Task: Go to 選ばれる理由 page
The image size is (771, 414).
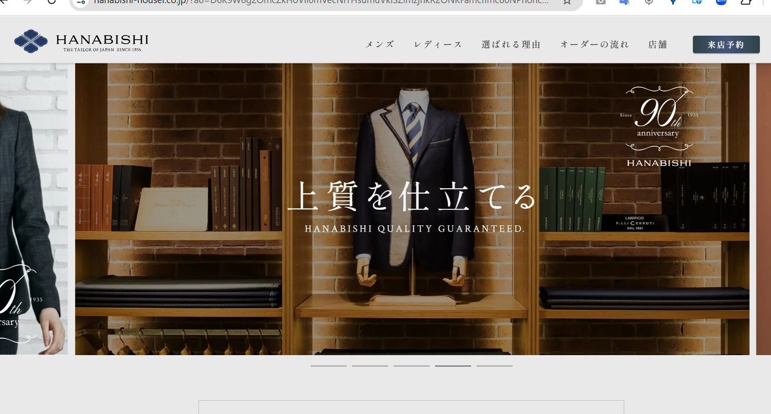Action: tap(511, 45)
